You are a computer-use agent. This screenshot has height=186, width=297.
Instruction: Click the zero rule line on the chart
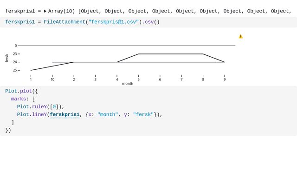tap(127, 46)
